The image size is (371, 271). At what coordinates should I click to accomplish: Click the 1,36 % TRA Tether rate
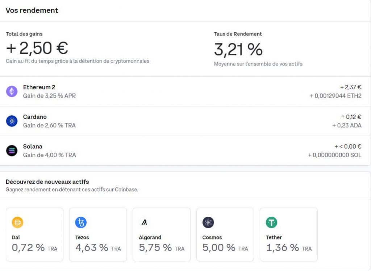[x=289, y=247]
